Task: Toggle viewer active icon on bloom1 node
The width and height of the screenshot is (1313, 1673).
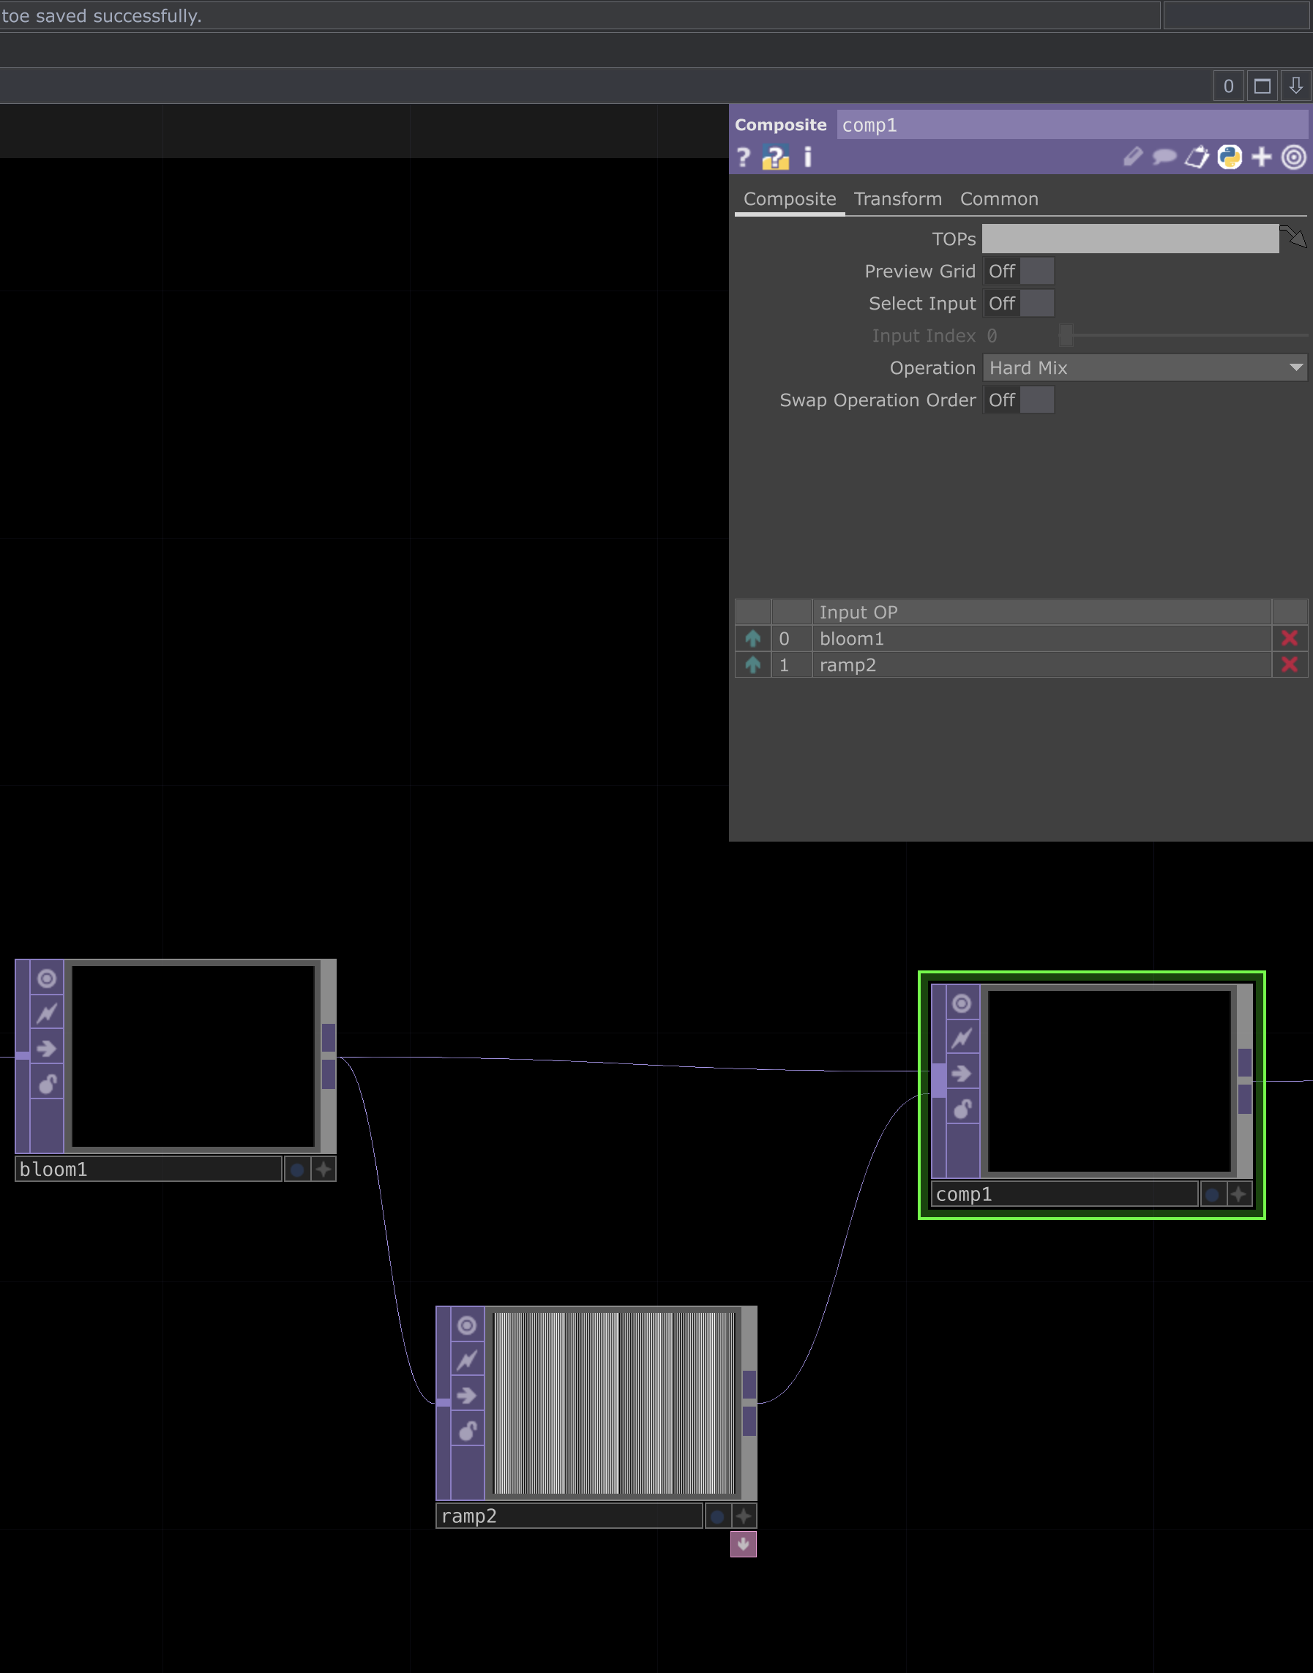Action: pos(47,978)
